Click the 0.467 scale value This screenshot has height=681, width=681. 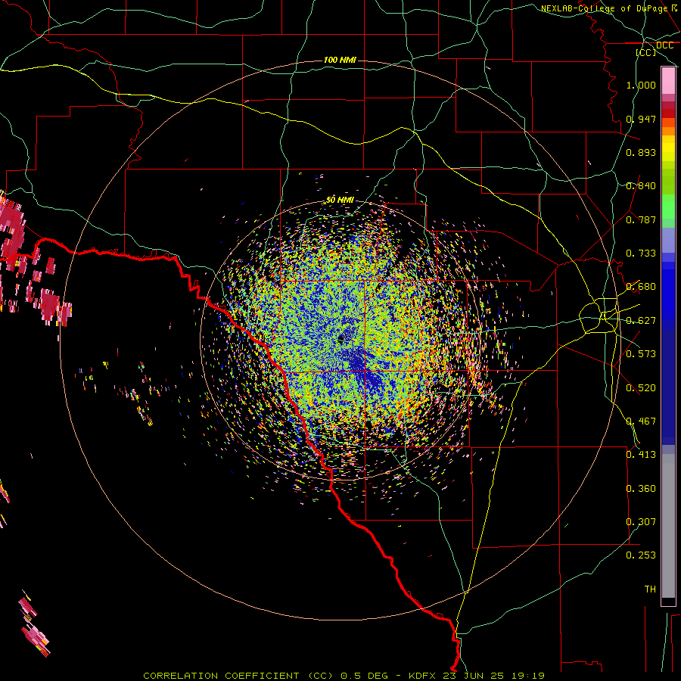641,421
